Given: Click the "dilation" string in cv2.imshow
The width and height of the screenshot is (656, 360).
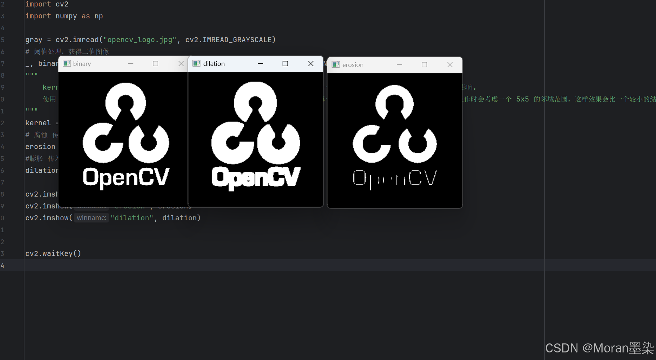Looking at the screenshot, I should (132, 218).
